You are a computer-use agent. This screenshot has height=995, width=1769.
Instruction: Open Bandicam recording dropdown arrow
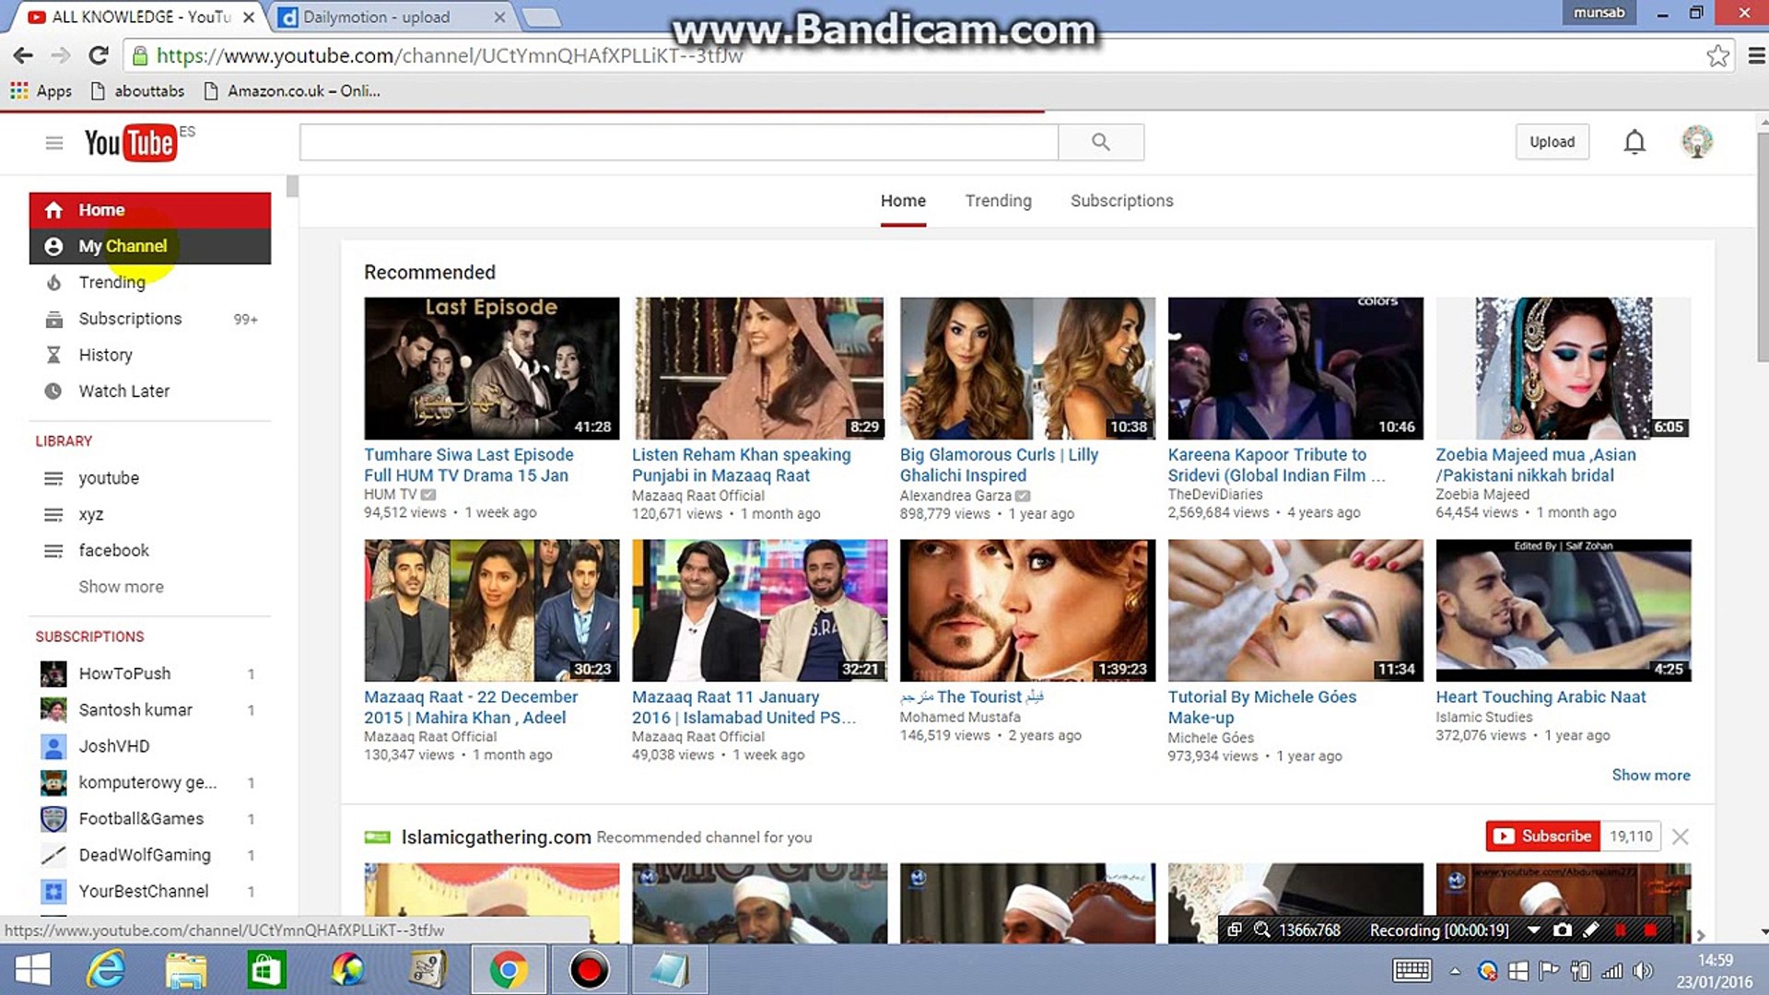click(1533, 930)
